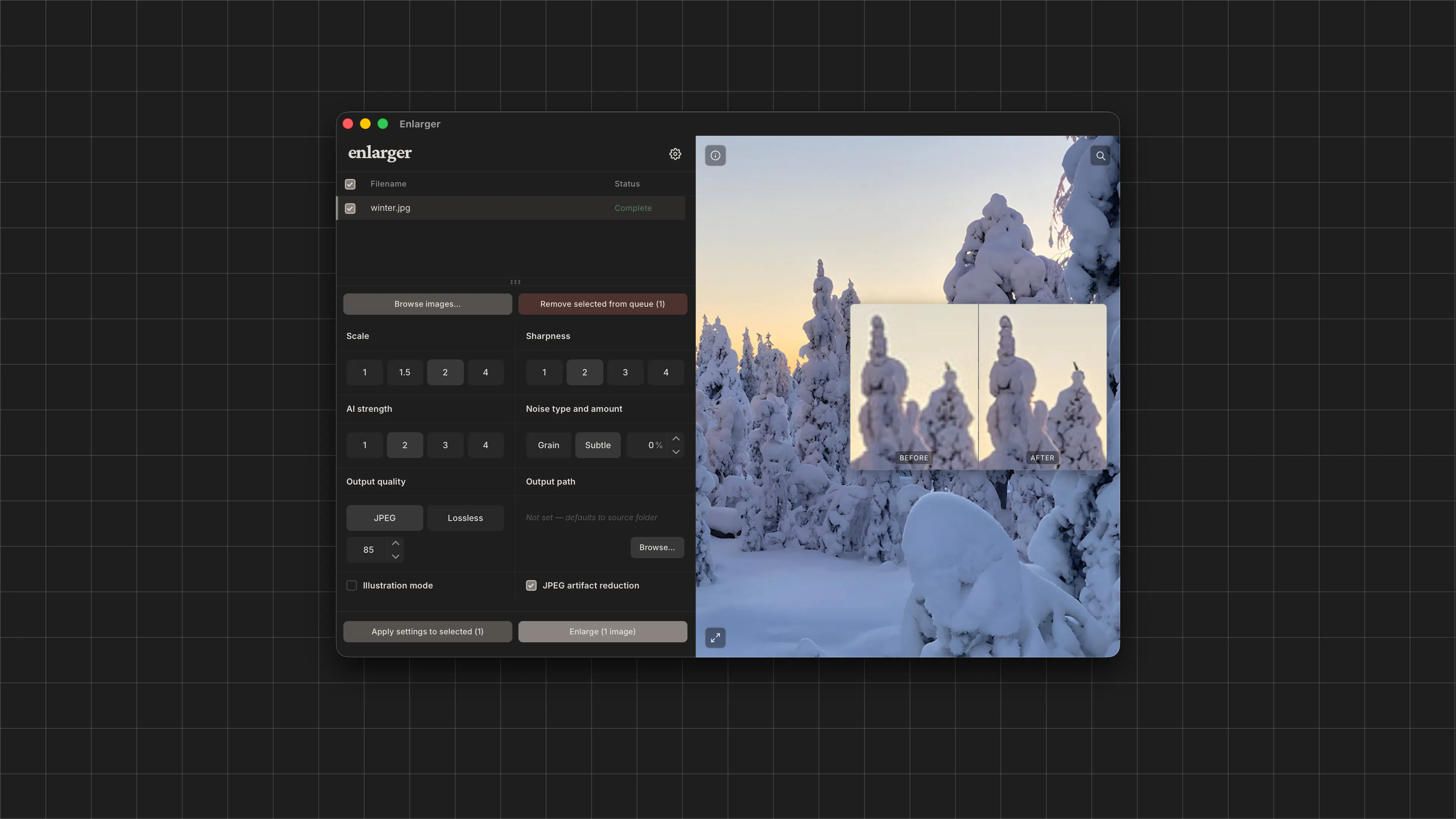Click the BEFORE comparison preview pane
1456x819 pixels.
tap(914, 387)
